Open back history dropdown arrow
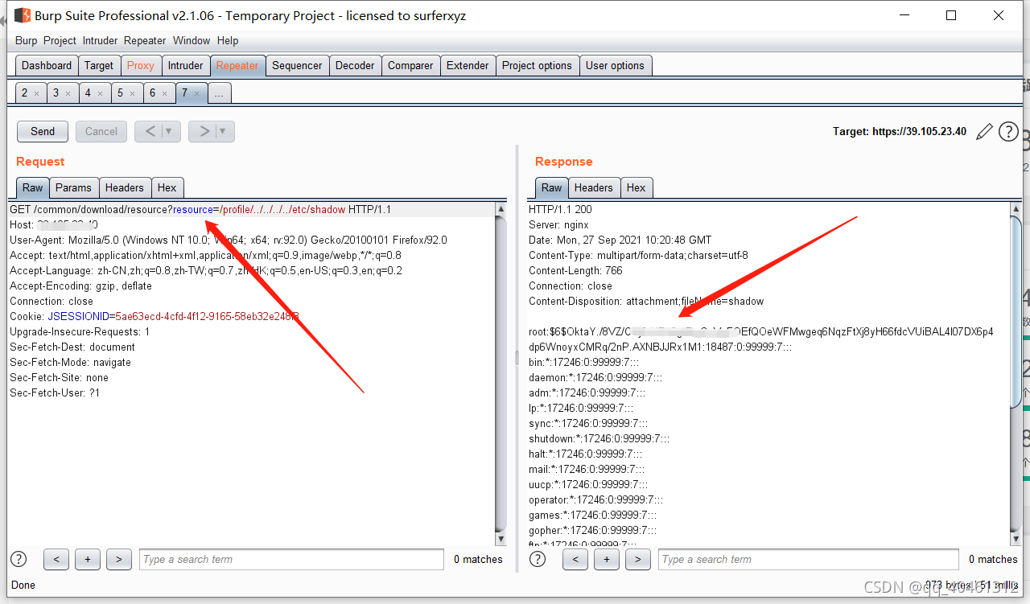1030x604 pixels. click(x=170, y=131)
